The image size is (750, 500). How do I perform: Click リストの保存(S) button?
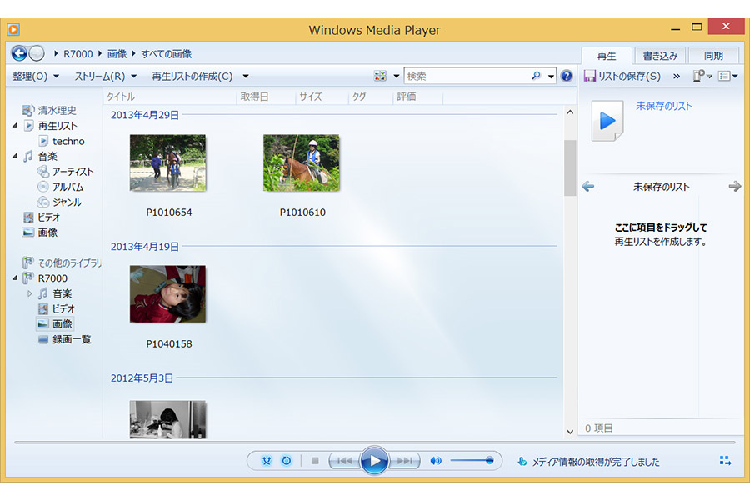point(622,76)
